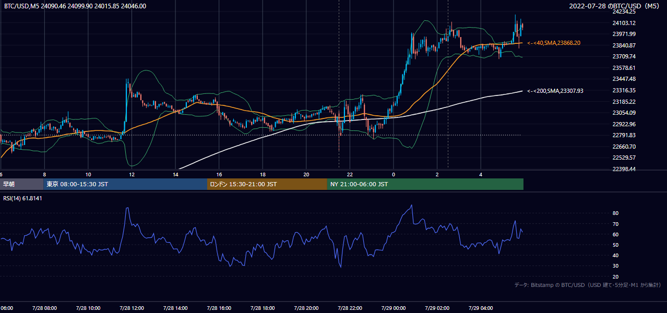Click the 7/28 16:00 date label
The height and width of the screenshot is (313, 667).
click(219, 308)
